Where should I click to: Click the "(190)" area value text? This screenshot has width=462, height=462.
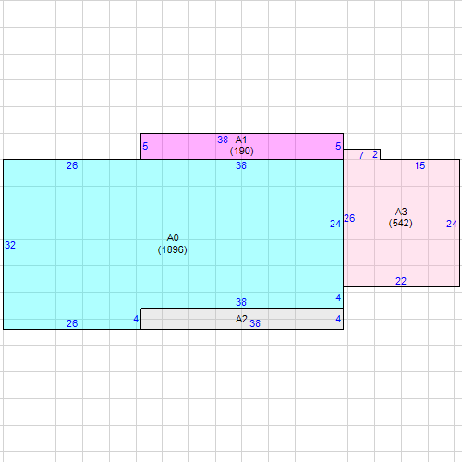pyautogui.click(x=242, y=151)
